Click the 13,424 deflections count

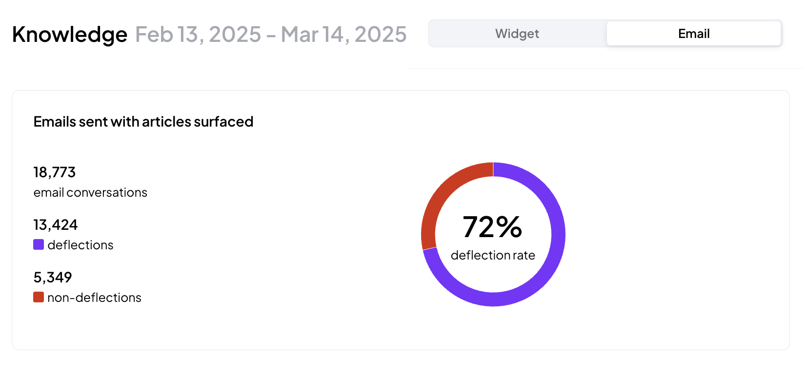coord(56,225)
